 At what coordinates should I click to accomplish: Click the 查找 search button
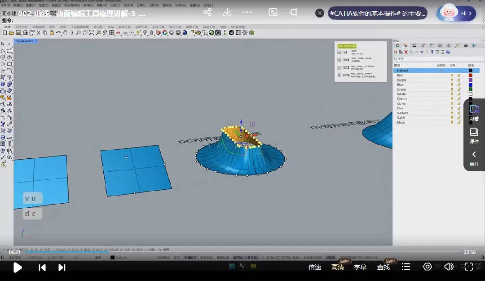pos(383,267)
